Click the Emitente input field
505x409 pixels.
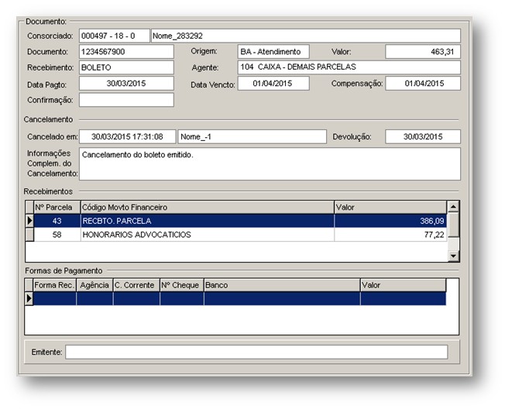(256, 352)
